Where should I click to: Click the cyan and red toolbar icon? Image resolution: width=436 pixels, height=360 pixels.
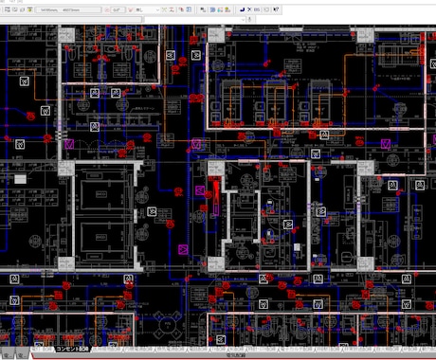[x=220, y=9]
